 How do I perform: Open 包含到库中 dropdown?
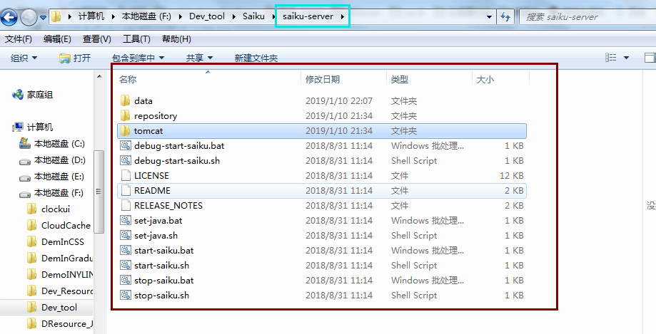[x=138, y=58]
